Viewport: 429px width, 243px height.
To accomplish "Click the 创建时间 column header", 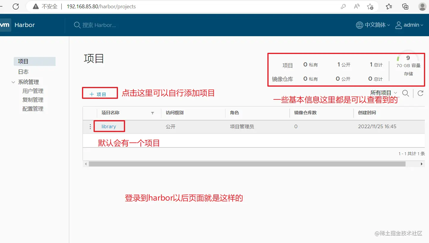I will [x=367, y=113].
